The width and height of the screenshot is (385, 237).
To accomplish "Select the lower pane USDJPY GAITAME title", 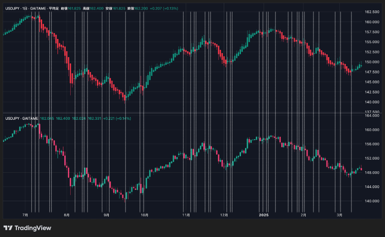I will coord(22,118).
